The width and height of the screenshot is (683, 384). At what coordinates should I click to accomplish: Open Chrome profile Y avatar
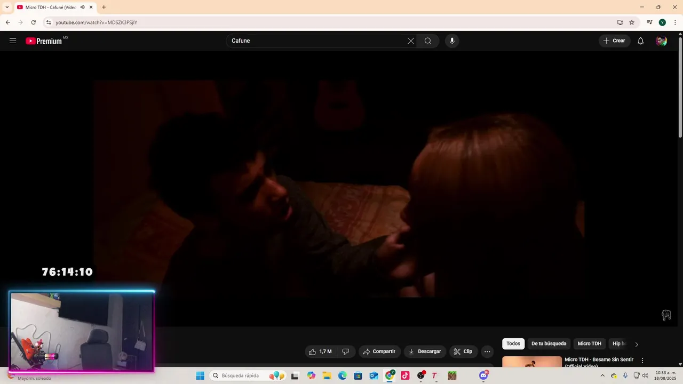click(662, 22)
